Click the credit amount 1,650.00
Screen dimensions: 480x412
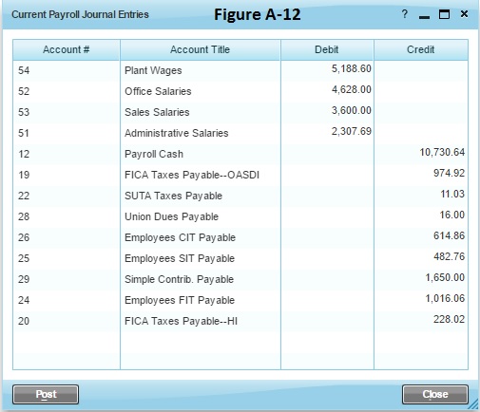tap(445, 277)
